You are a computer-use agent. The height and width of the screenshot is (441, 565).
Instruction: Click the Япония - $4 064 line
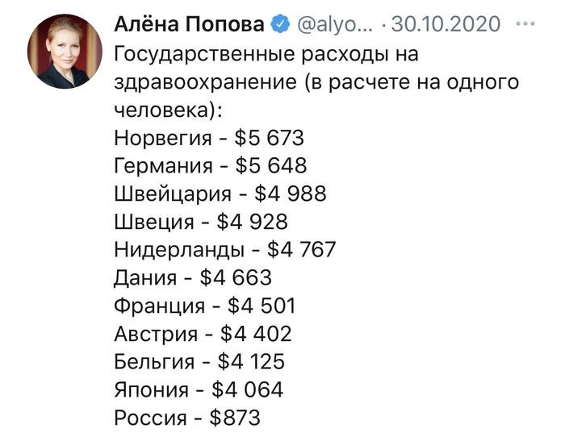tap(199, 389)
